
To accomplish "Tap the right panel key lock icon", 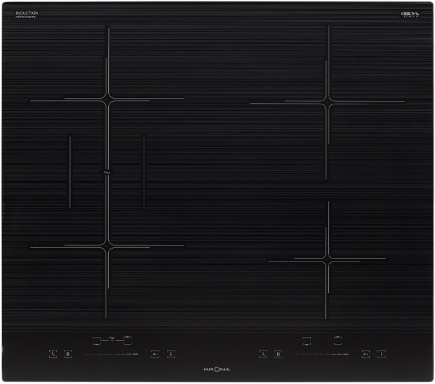I will click(365, 354).
